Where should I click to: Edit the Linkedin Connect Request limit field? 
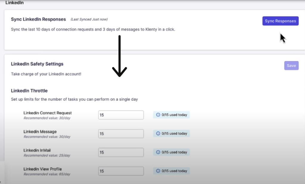coord(121,115)
